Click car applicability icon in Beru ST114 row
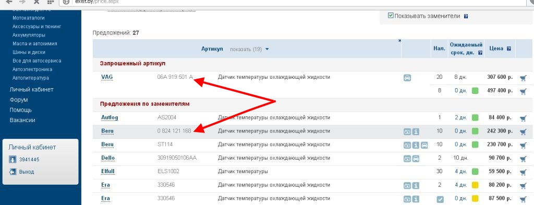The height and width of the screenshot is (205, 534). 424,145
